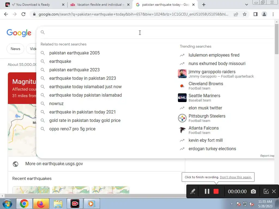Open the Windows Start button
Screen dimensions: 279x209
point(7,204)
